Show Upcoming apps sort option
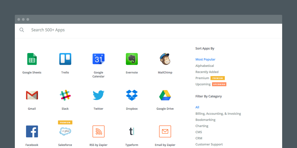The width and height of the screenshot is (297, 148). point(203,84)
